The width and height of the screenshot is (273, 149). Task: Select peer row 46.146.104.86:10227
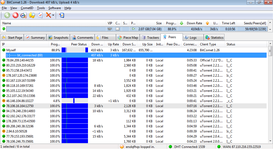point(20,101)
